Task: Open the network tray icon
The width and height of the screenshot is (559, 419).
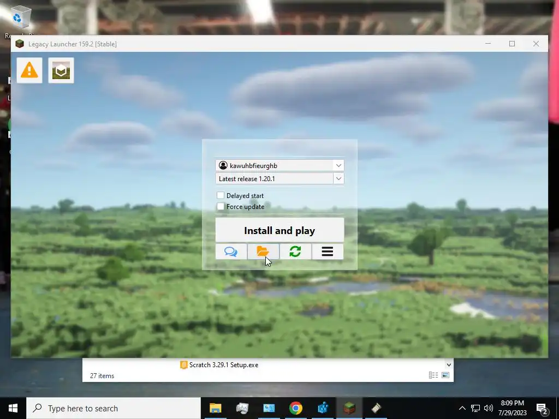Action: (475, 408)
